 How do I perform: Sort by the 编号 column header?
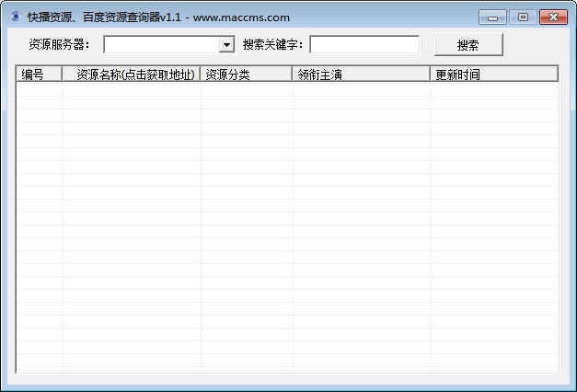click(40, 75)
